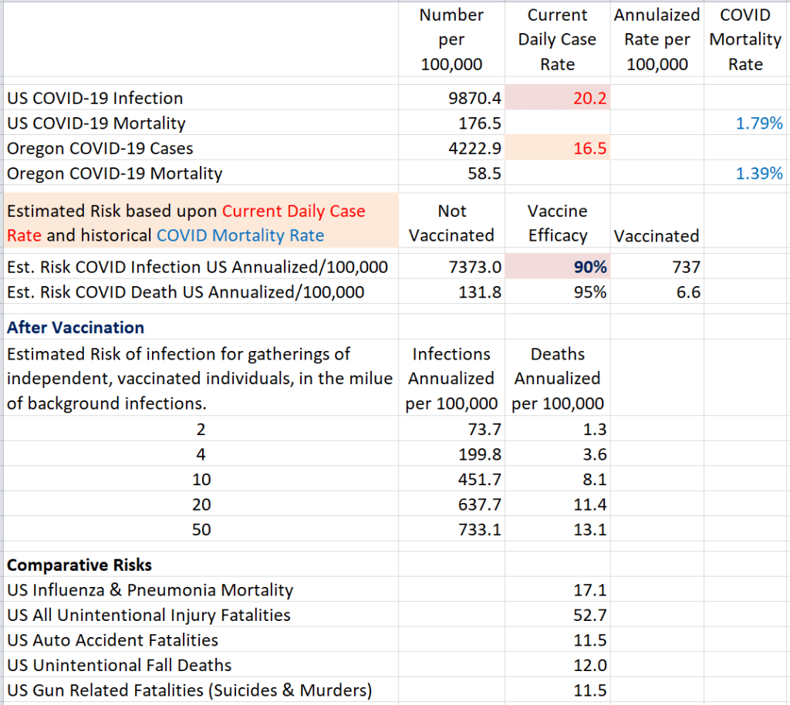
Task: Click the 'Annulaized Rate per 100,000' header cell
Action: pos(657,39)
